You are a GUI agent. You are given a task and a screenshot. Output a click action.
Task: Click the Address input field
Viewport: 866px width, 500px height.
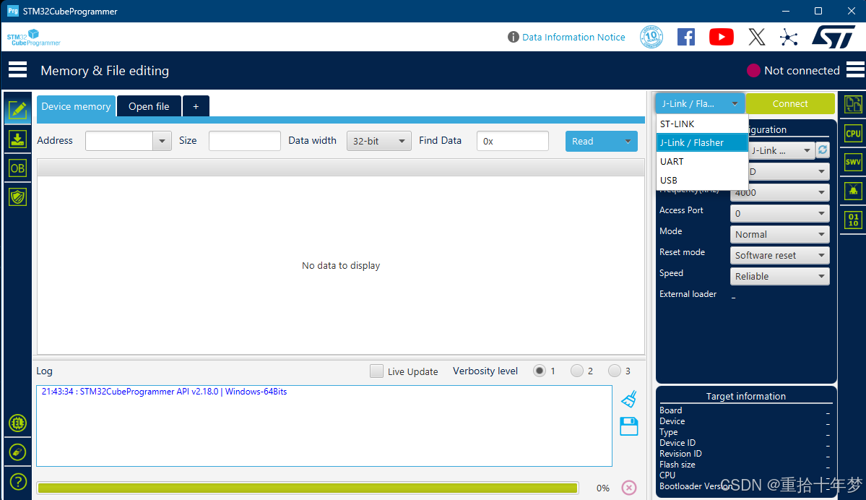tap(118, 141)
